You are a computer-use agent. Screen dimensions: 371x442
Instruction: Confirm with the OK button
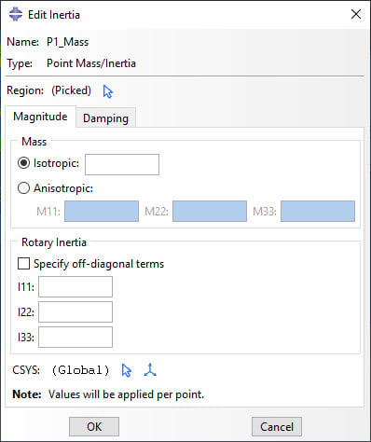click(94, 426)
